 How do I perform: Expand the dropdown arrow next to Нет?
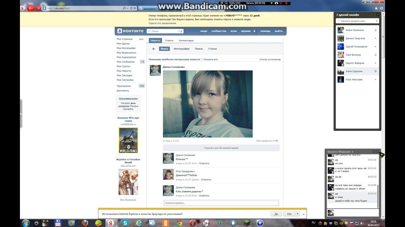(297, 214)
